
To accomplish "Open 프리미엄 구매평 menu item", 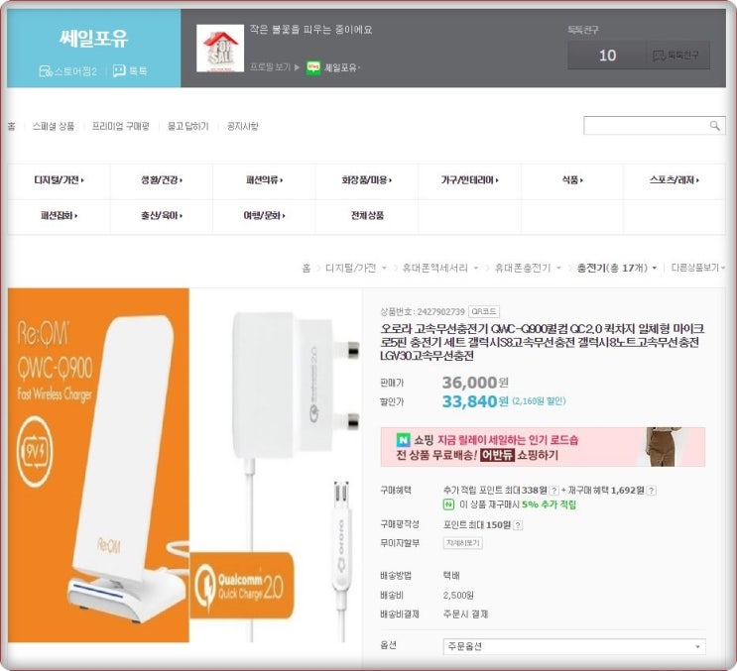I will pyautogui.click(x=121, y=126).
